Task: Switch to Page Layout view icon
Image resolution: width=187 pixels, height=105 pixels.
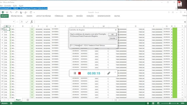Action: point(153,103)
